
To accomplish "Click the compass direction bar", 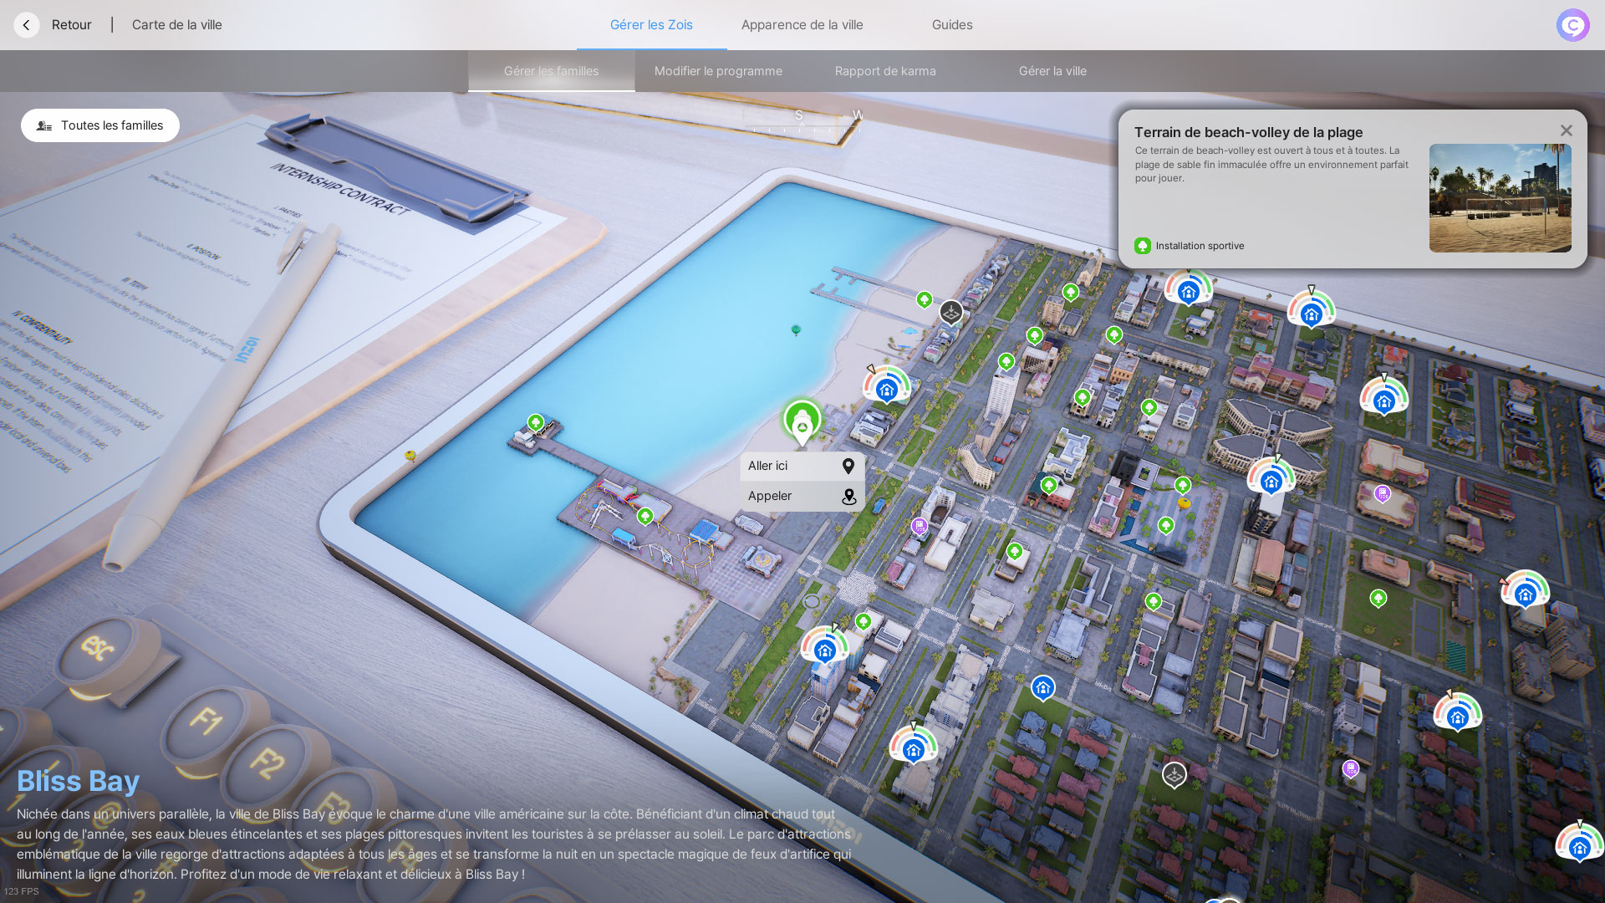I will pos(802,123).
